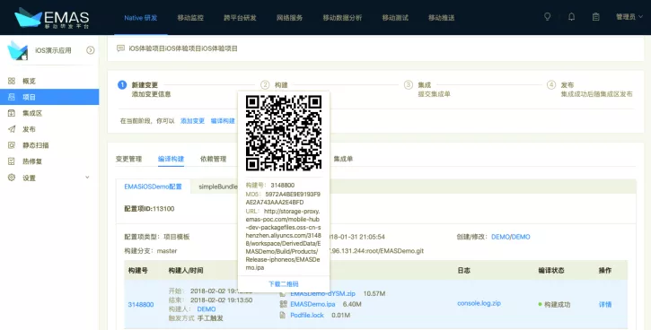Viewport: 651px width, 330px height.
Task: Switch to the 依赖管理 tab
Action: (213, 159)
